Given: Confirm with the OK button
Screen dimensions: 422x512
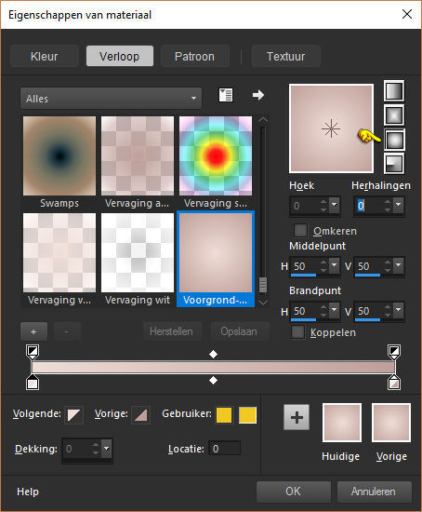Looking at the screenshot, I should tap(293, 492).
